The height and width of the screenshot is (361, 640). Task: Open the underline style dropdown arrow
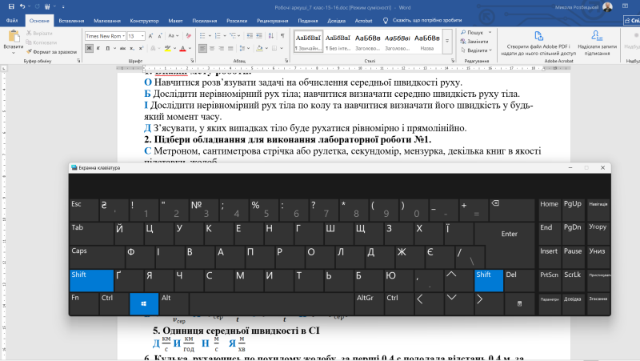click(114, 48)
